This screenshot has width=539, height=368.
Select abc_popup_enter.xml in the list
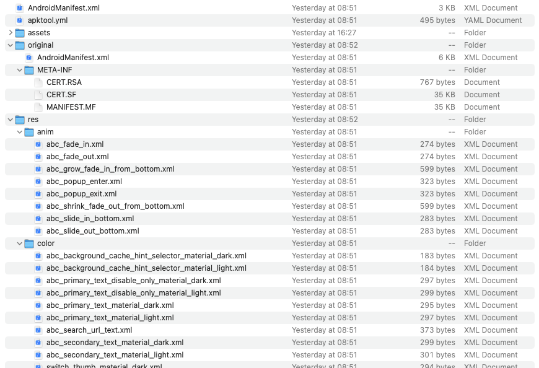(x=84, y=182)
